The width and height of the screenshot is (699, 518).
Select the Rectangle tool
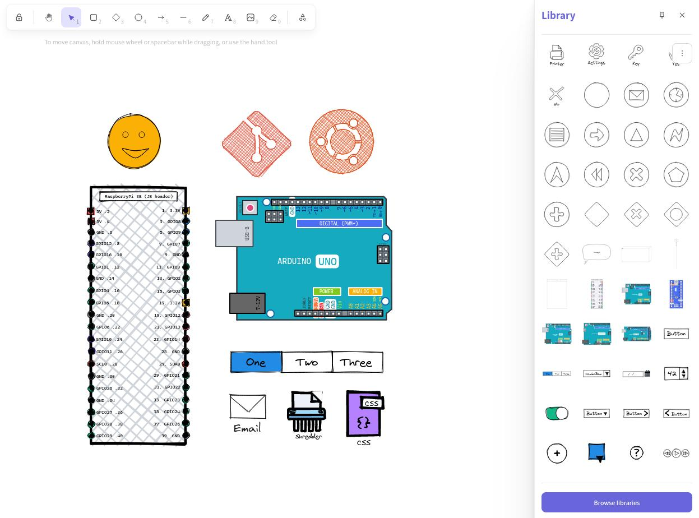(94, 17)
